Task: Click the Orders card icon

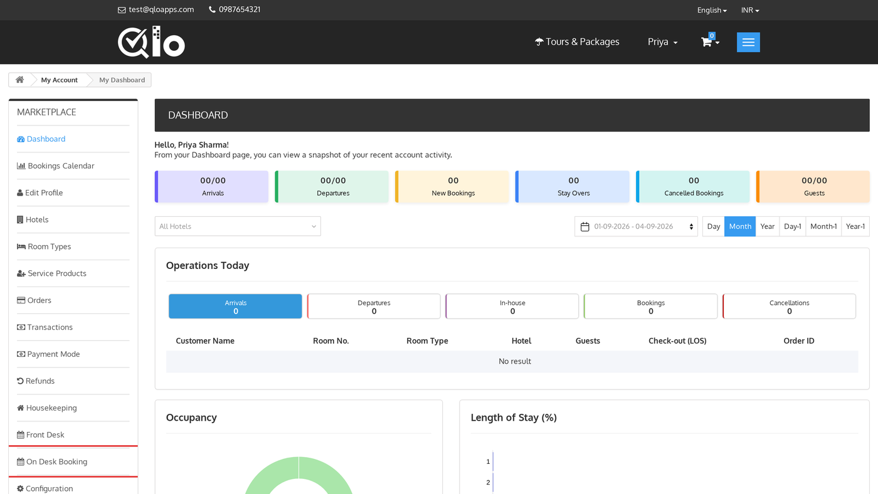Action: coord(21,301)
